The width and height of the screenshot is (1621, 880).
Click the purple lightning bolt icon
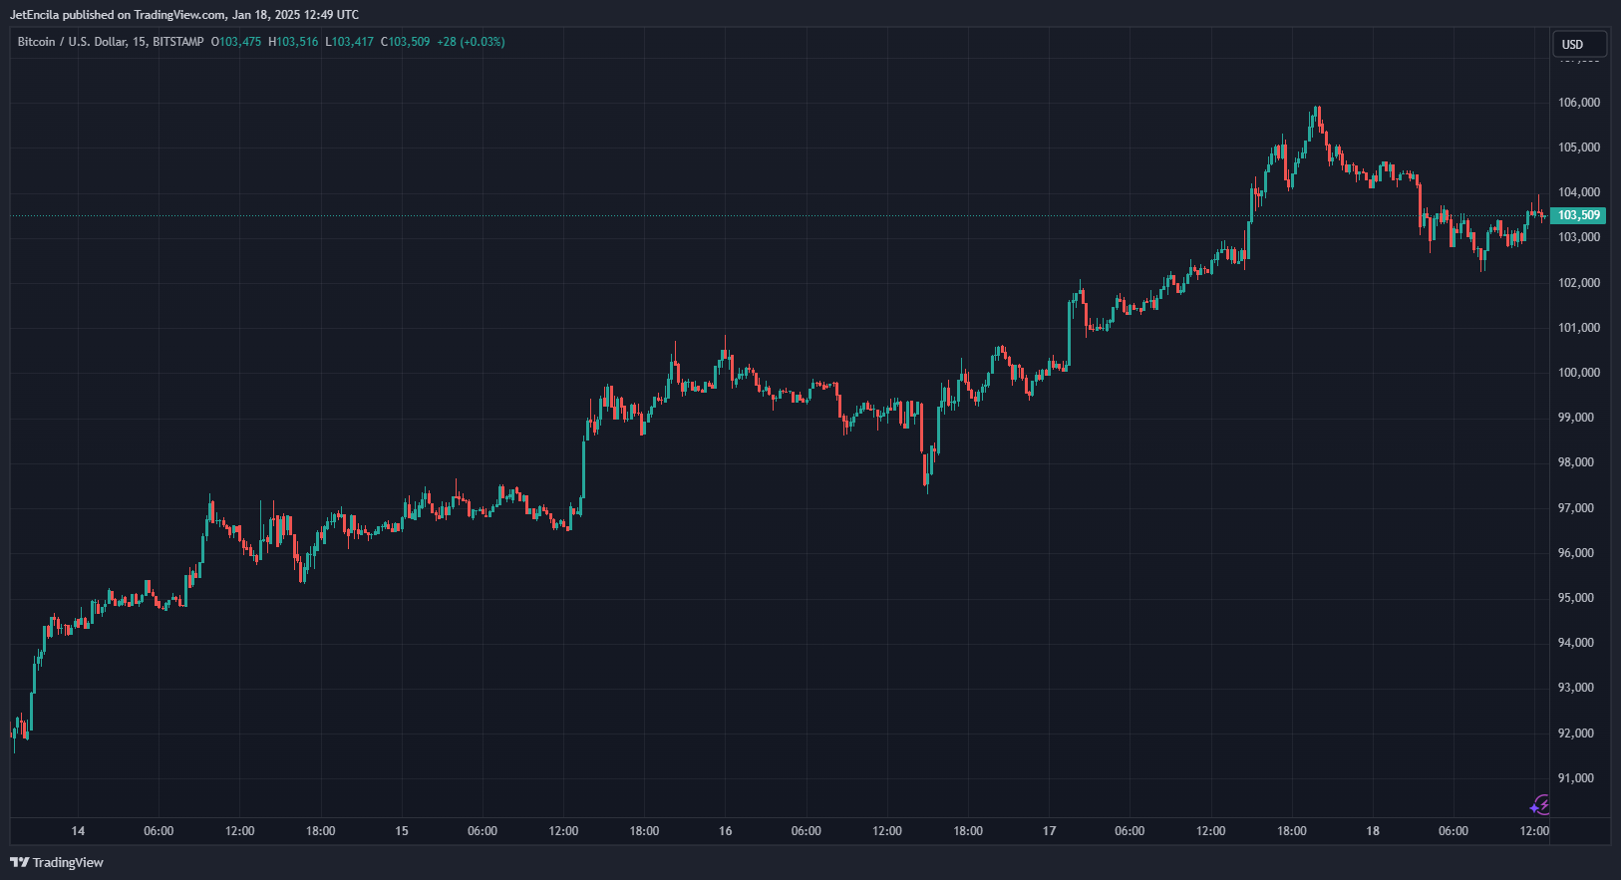[x=1540, y=805]
